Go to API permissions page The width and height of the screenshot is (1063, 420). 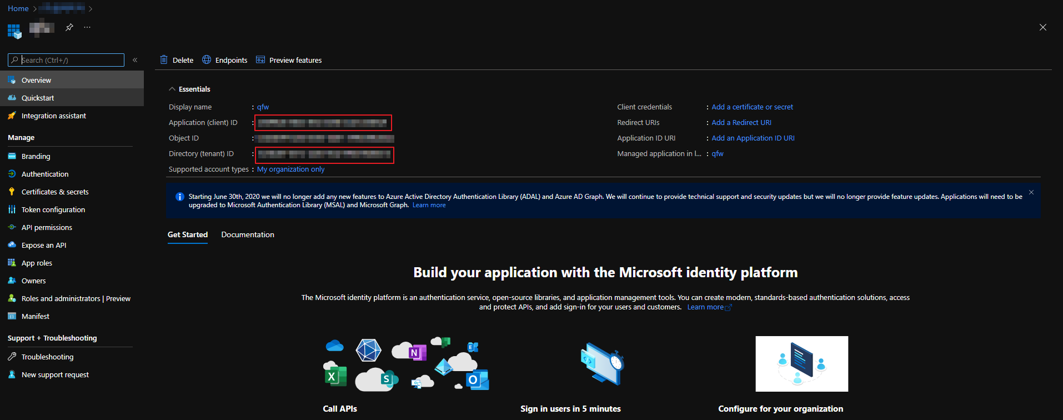47,227
